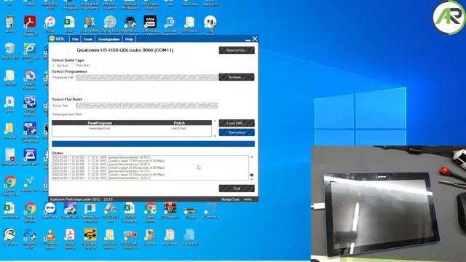Open Excel icon at bottom-left row start
The image size is (466, 262).
[x=9, y=209]
